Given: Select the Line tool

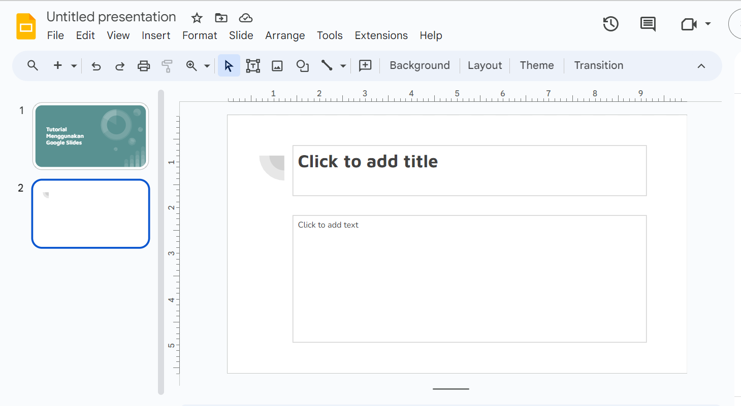Looking at the screenshot, I should pos(327,65).
